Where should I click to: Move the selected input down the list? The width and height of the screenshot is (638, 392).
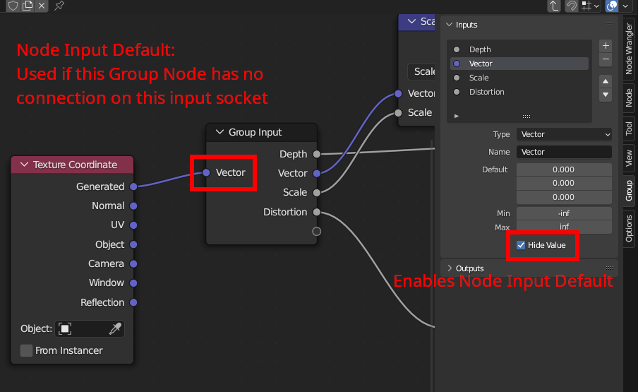click(606, 95)
